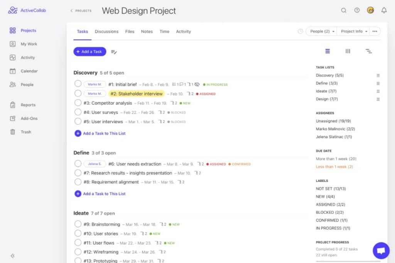Click the drag handle beside Ideate (7/7)

pos(378,91)
